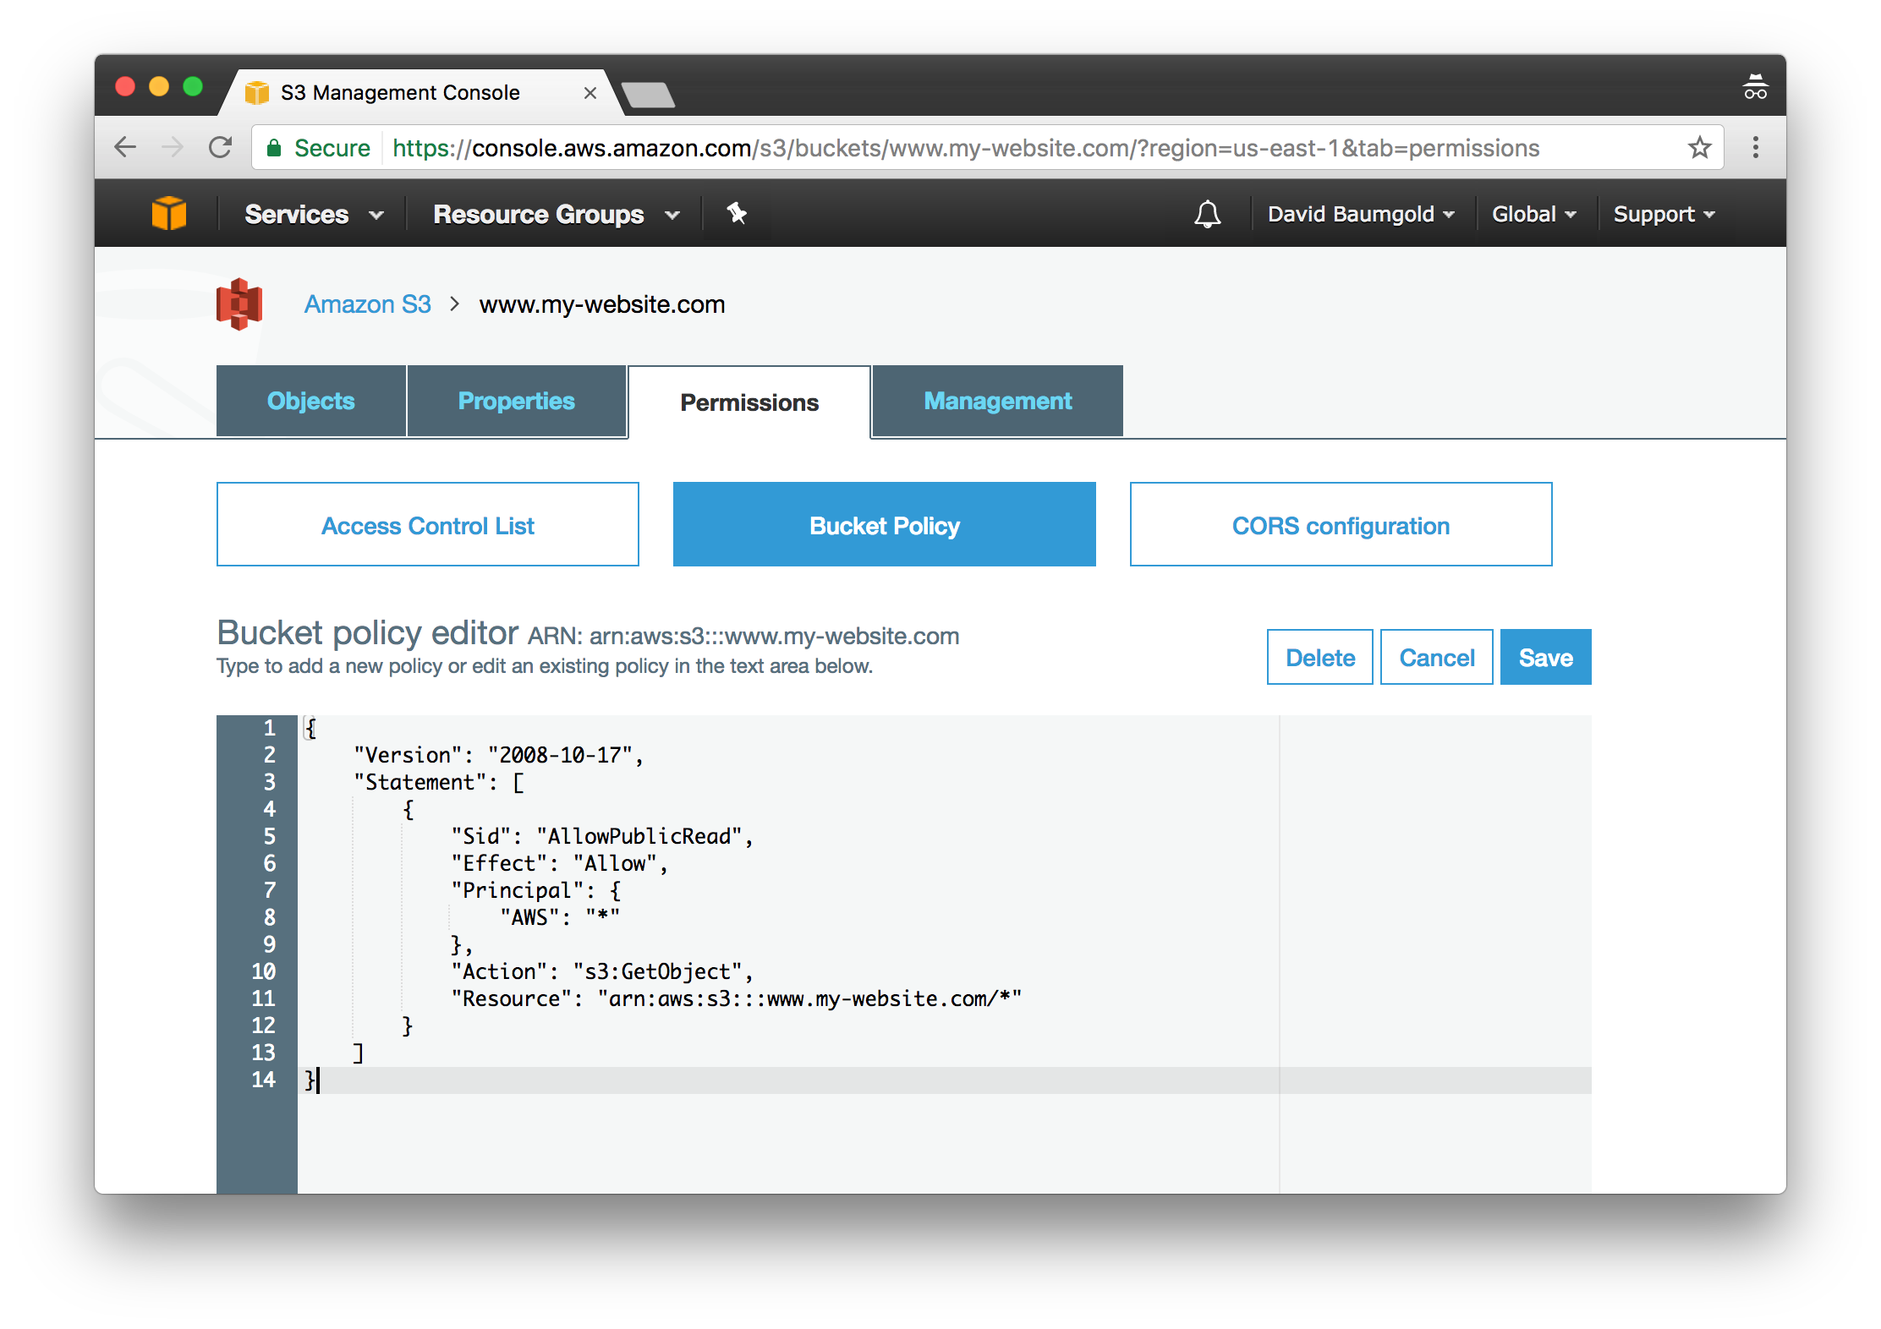Image resolution: width=1881 pixels, height=1329 pixels.
Task: Open a new browser tab
Action: click(648, 95)
